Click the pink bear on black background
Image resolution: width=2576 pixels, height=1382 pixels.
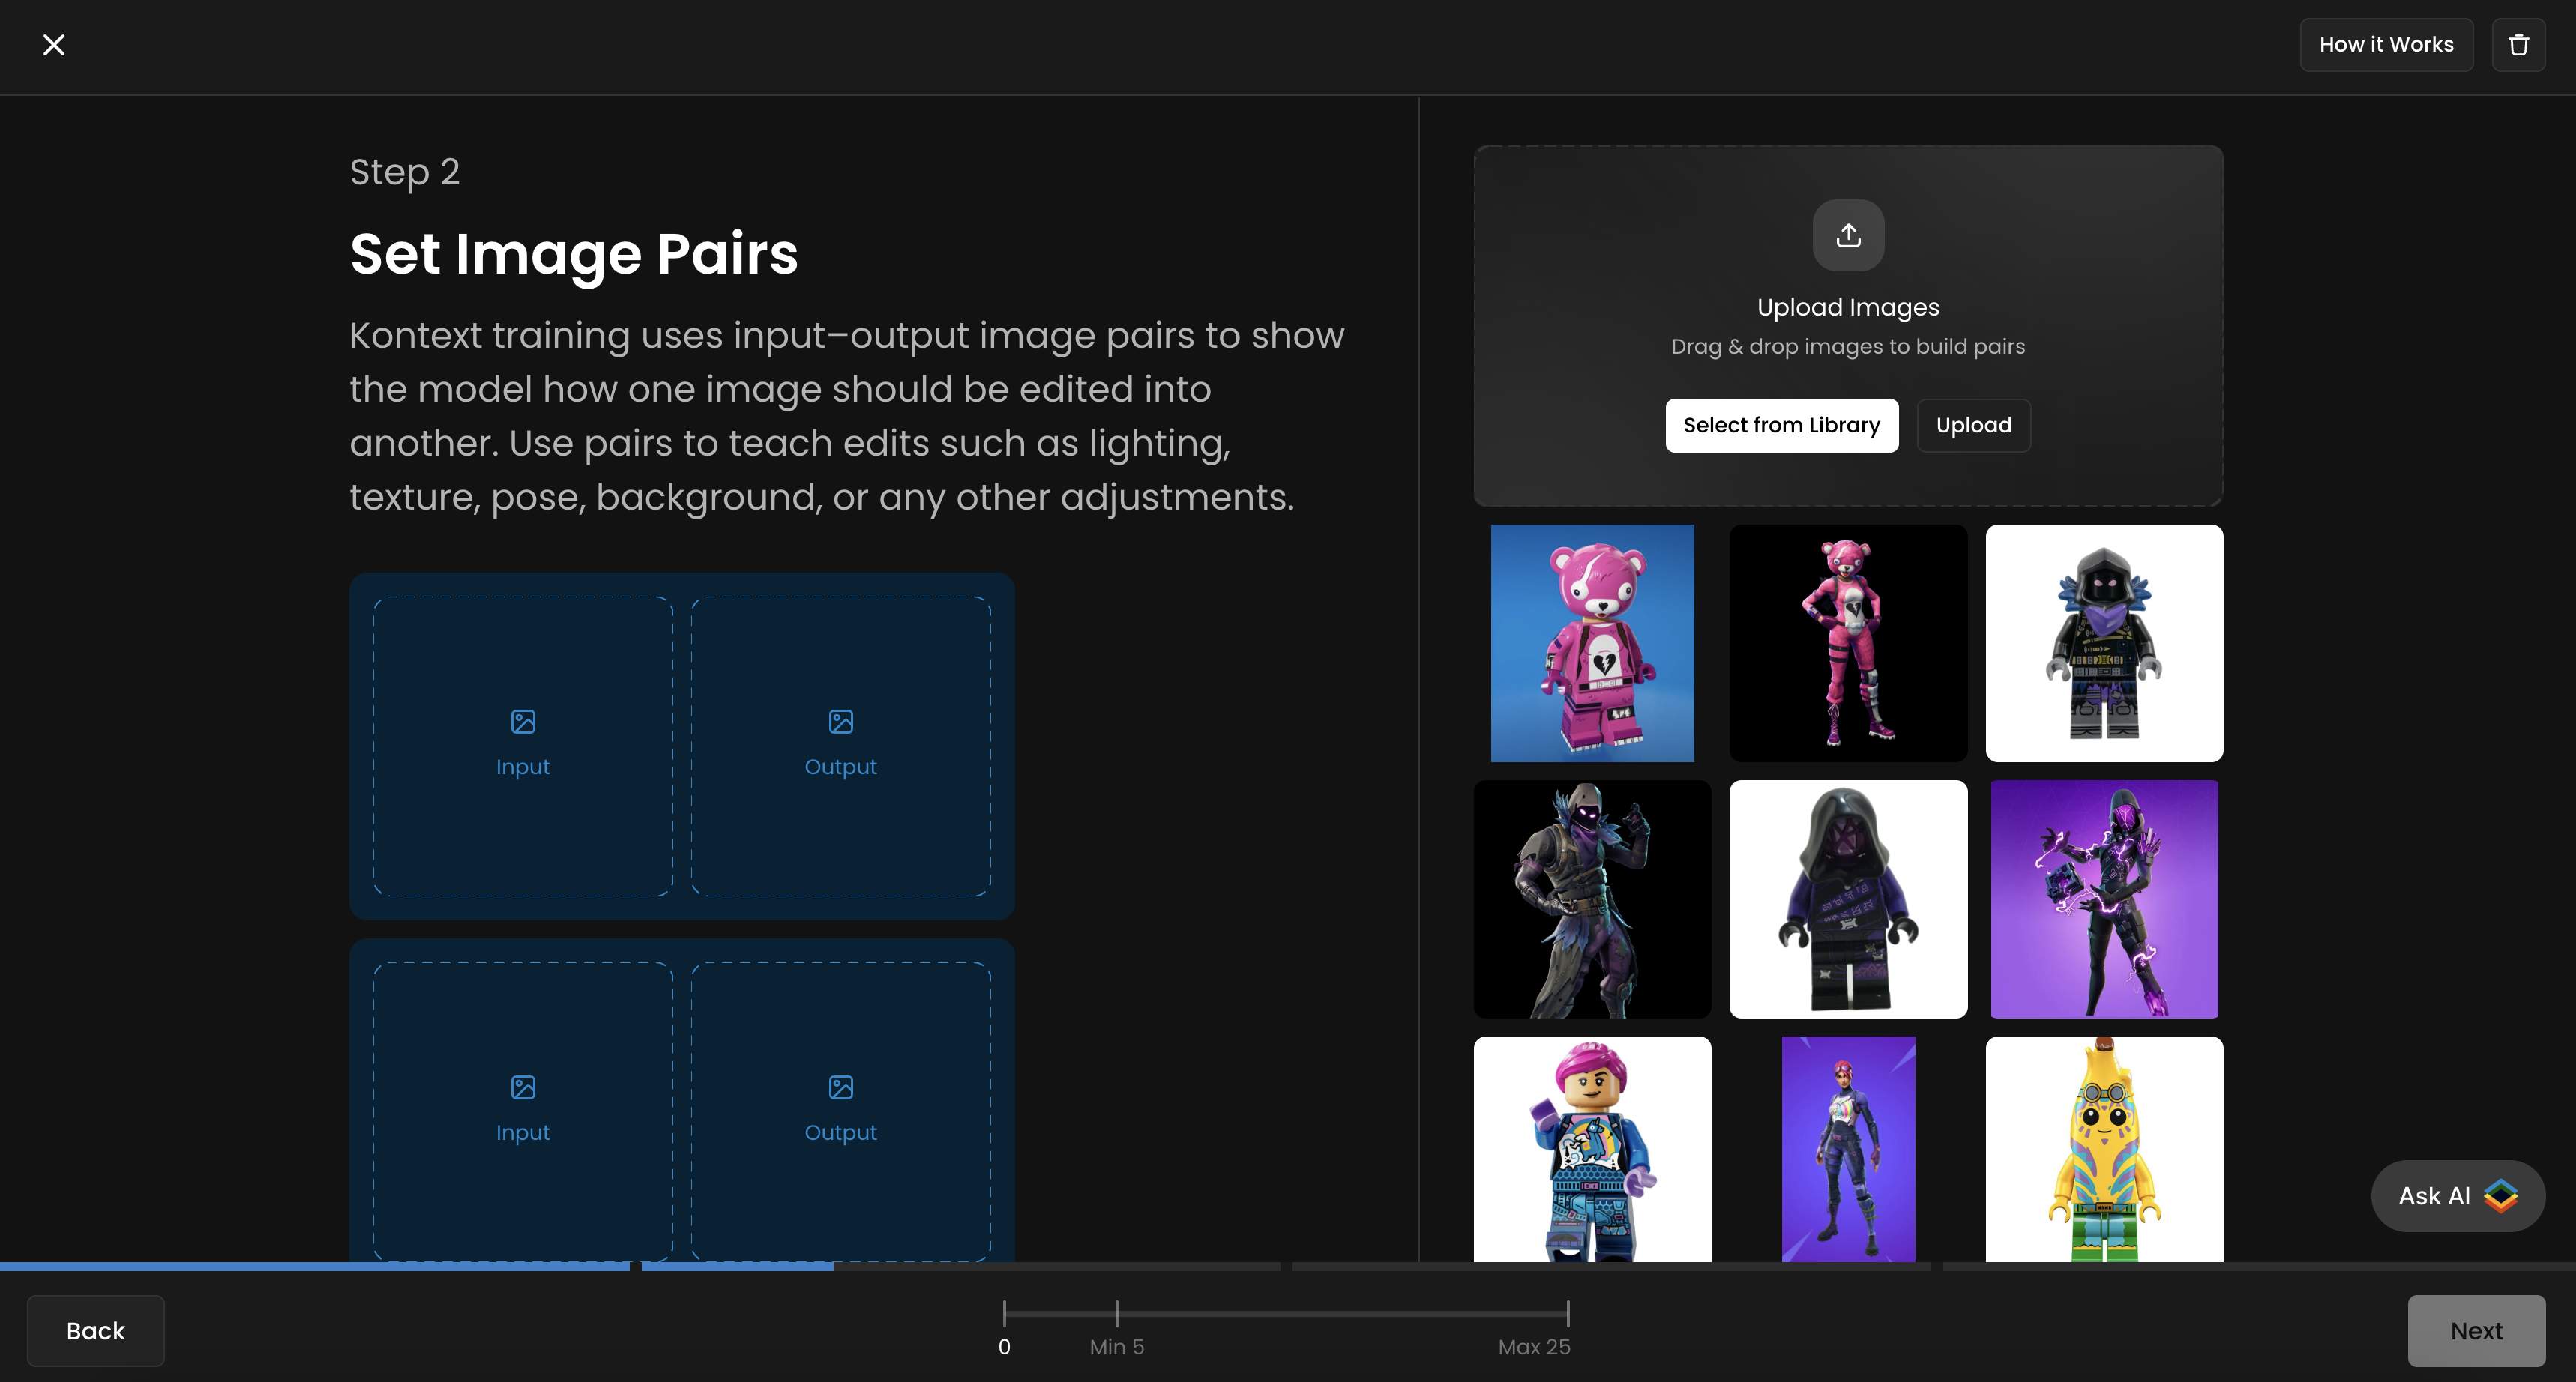tap(1847, 643)
